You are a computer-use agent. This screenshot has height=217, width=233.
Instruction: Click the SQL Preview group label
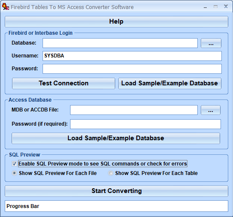pos(25,155)
